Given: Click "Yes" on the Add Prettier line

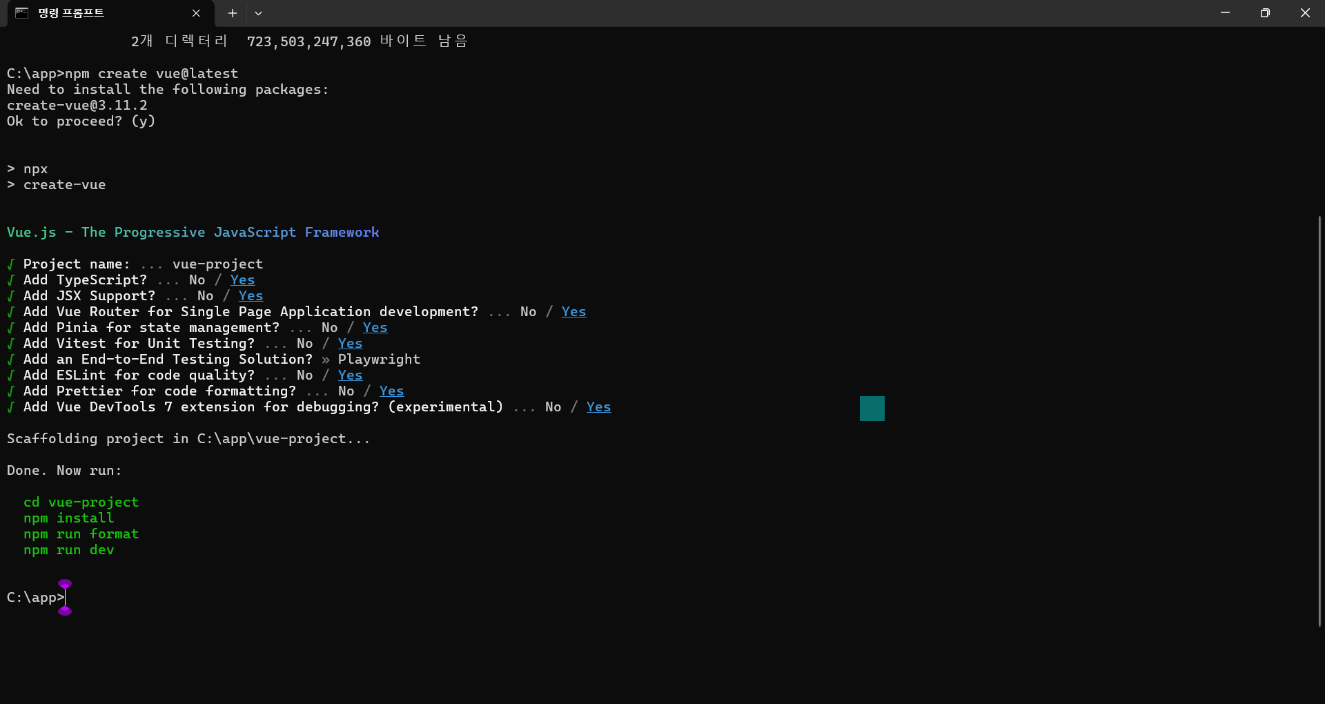Looking at the screenshot, I should pos(392,391).
